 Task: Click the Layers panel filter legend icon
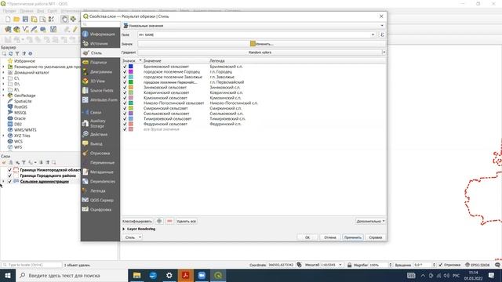tap(24, 162)
